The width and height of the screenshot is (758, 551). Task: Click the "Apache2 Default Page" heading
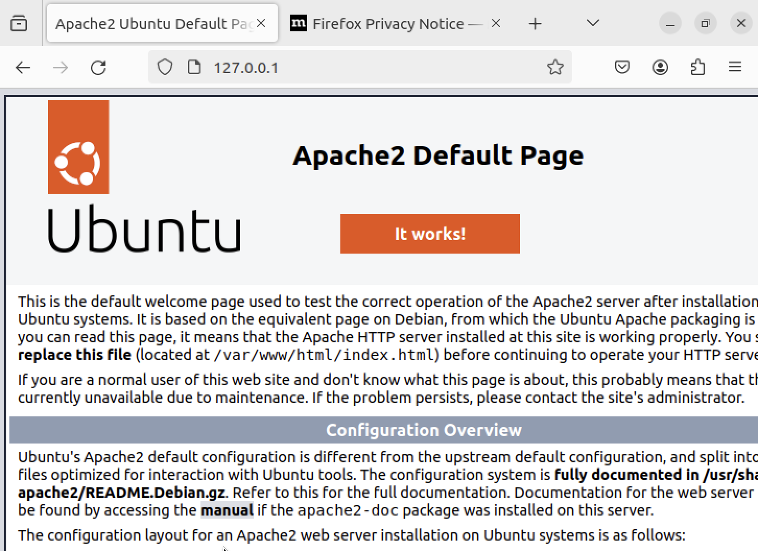(x=438, y=155)
